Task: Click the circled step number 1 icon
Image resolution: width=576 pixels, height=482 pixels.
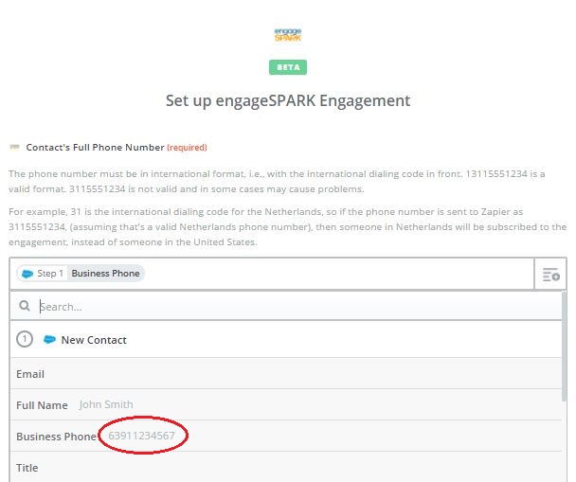Action: tap(25, 339)
